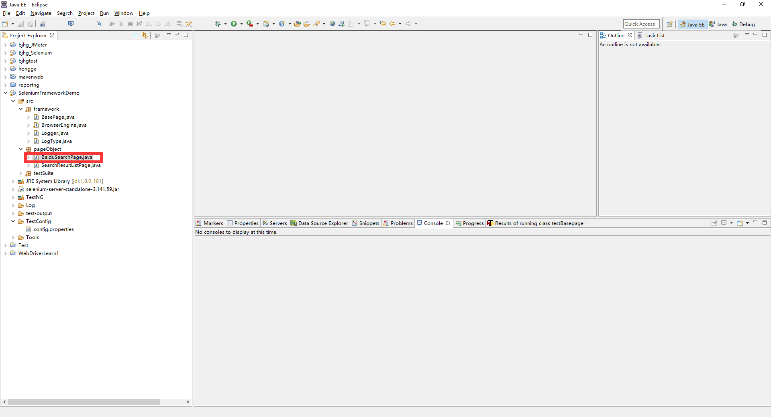Switch to the Problems tab

click(398, 223)
